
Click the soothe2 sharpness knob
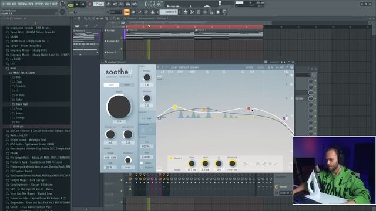click(110, 134)
